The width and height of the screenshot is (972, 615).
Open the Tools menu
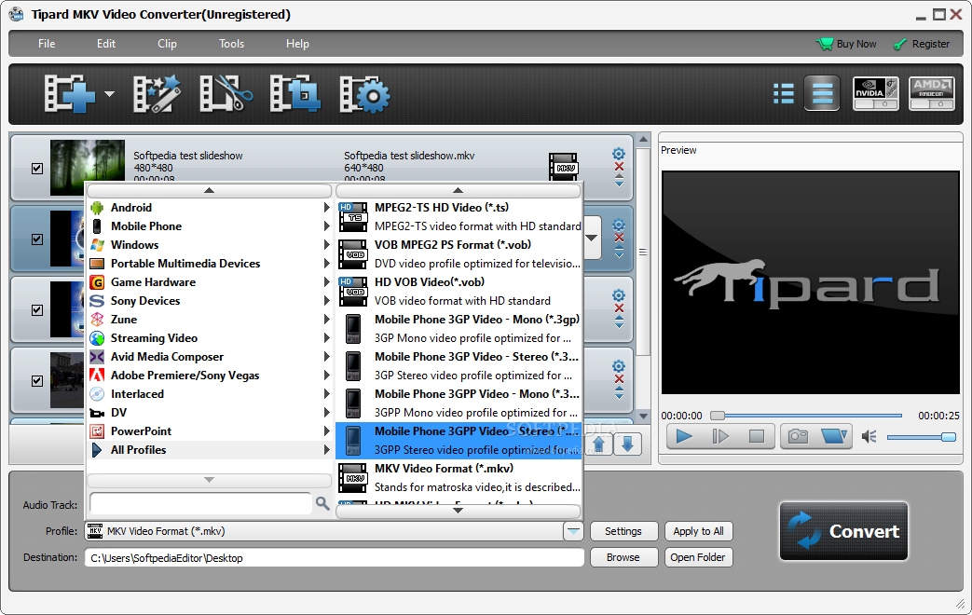231,44
